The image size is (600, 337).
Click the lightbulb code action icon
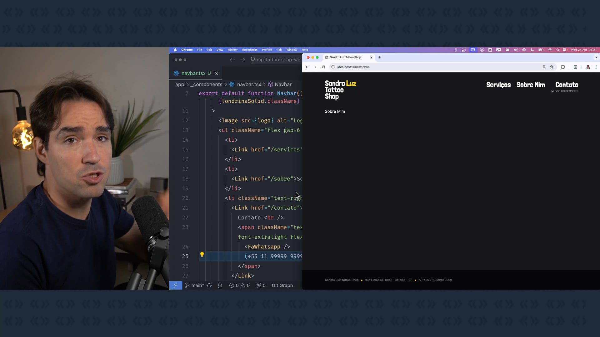[x=202, y=255]
